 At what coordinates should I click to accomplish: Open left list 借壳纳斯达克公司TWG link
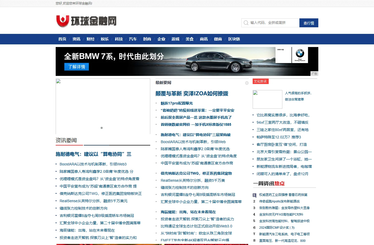101,194
